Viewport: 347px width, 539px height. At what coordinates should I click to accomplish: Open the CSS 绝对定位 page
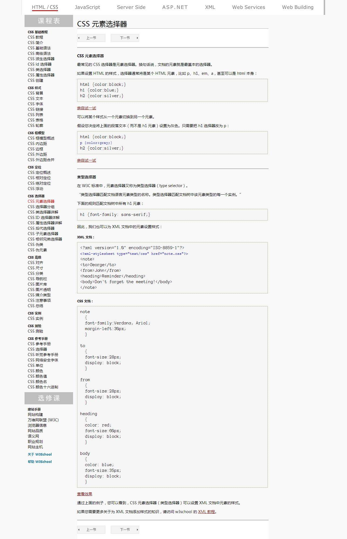pyautogui.click(x=39, y=183)
